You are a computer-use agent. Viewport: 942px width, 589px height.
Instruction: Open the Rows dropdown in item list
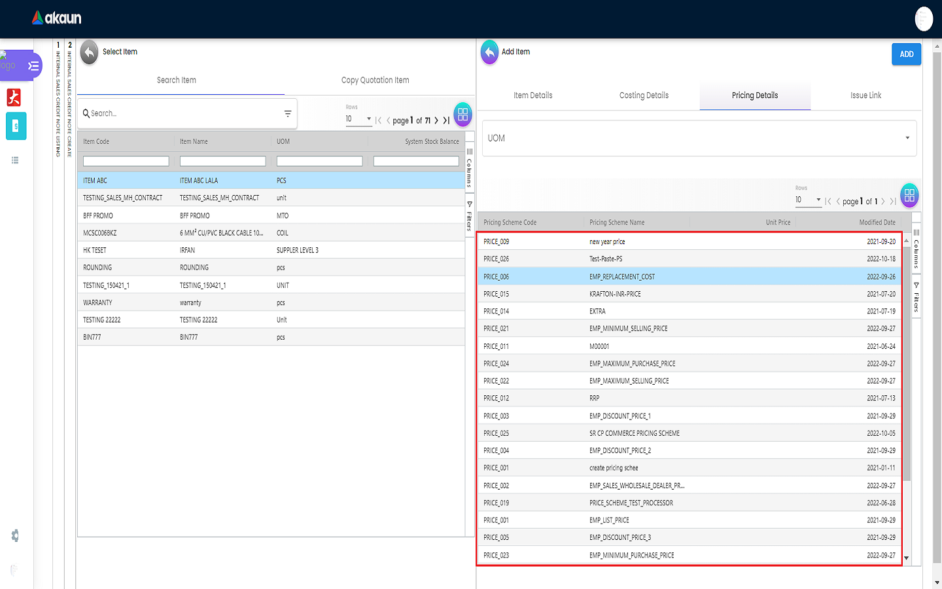tap(358, 119)
